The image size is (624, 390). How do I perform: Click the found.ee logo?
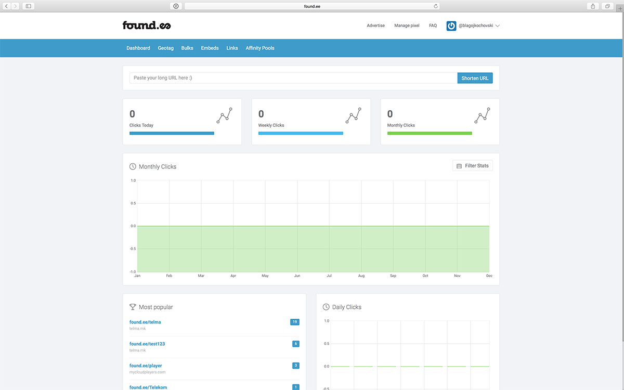[x=147, y=25]
